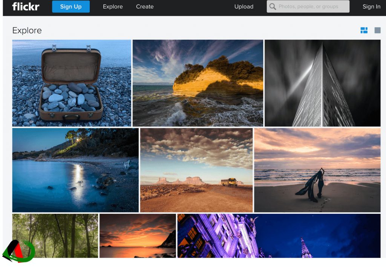Open the purple-lit building night photo
386x267 pixels.
pos(279,236)
